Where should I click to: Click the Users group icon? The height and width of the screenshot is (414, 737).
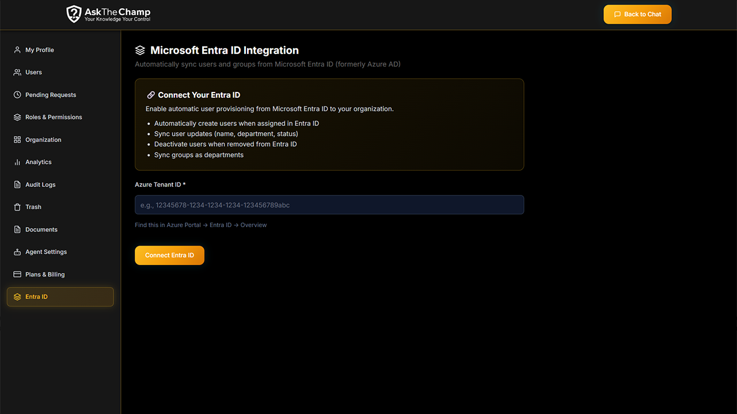17,72
